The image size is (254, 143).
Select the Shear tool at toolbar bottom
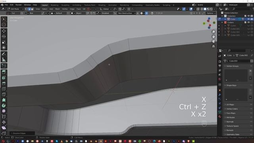click(4, 128)
